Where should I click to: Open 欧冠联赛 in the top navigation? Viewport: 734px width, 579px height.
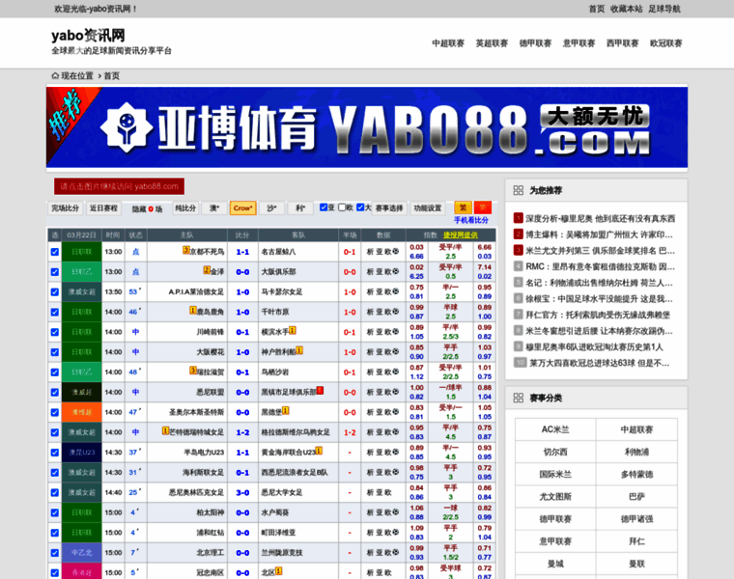(x=665, y=43)
